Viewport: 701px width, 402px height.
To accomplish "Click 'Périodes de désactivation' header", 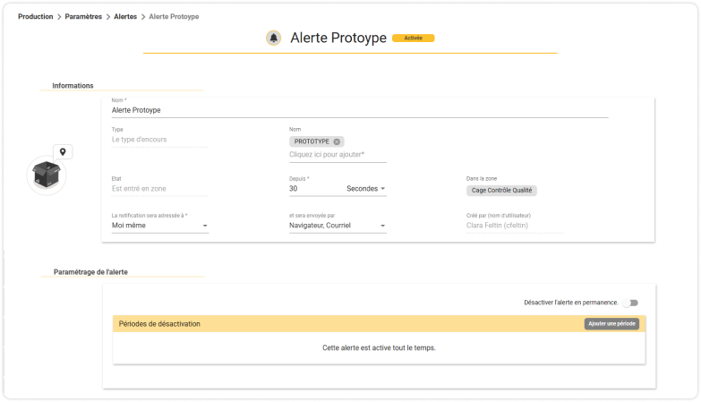I will (159, 324).
